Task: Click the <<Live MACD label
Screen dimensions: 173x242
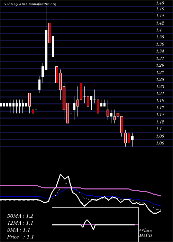Action: coord(146,233)
